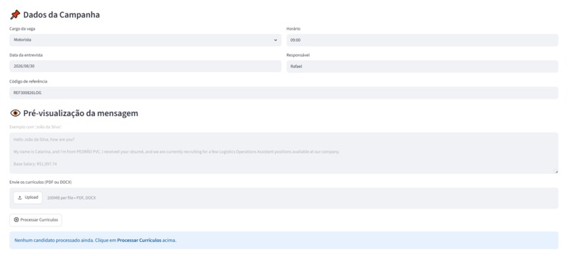Click the Código de referência field
Image resolution: width=571 pixels, height=256 pixels.
click(x=283, y=93)
